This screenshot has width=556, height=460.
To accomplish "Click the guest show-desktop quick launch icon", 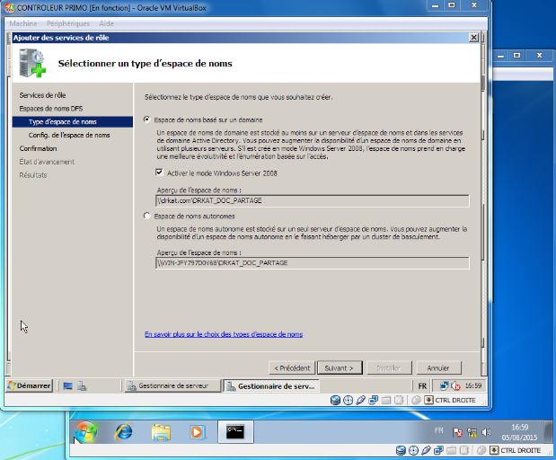I will tap(67, 385).
